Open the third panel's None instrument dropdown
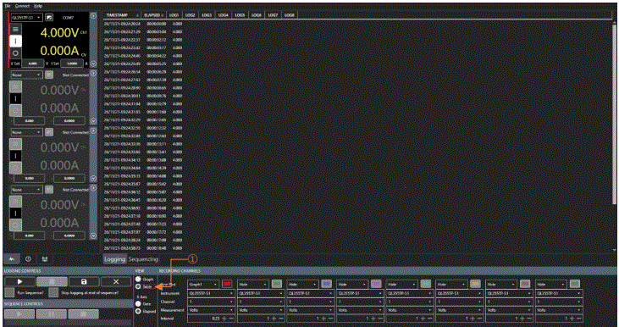This screenshot has height=327, width=619. (x=26, y=132)
